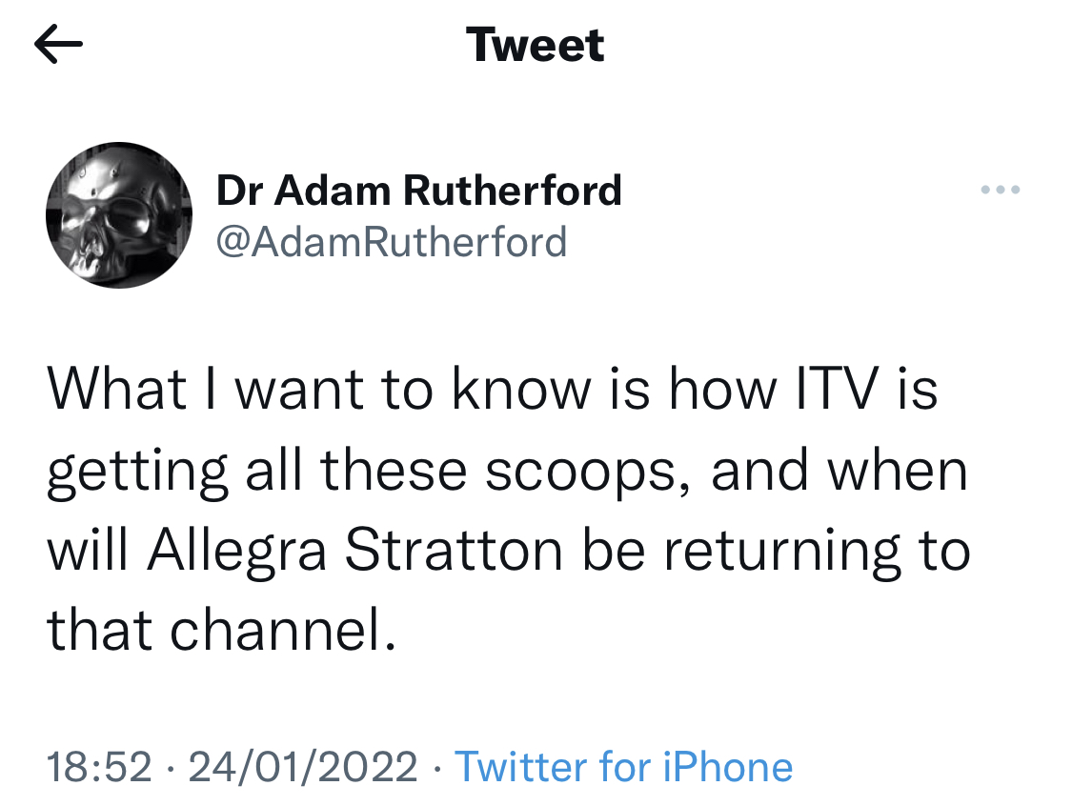The width and height of the screenshot is (1072, 806).
Task: Click the Tweet header title
Action: 536,46
